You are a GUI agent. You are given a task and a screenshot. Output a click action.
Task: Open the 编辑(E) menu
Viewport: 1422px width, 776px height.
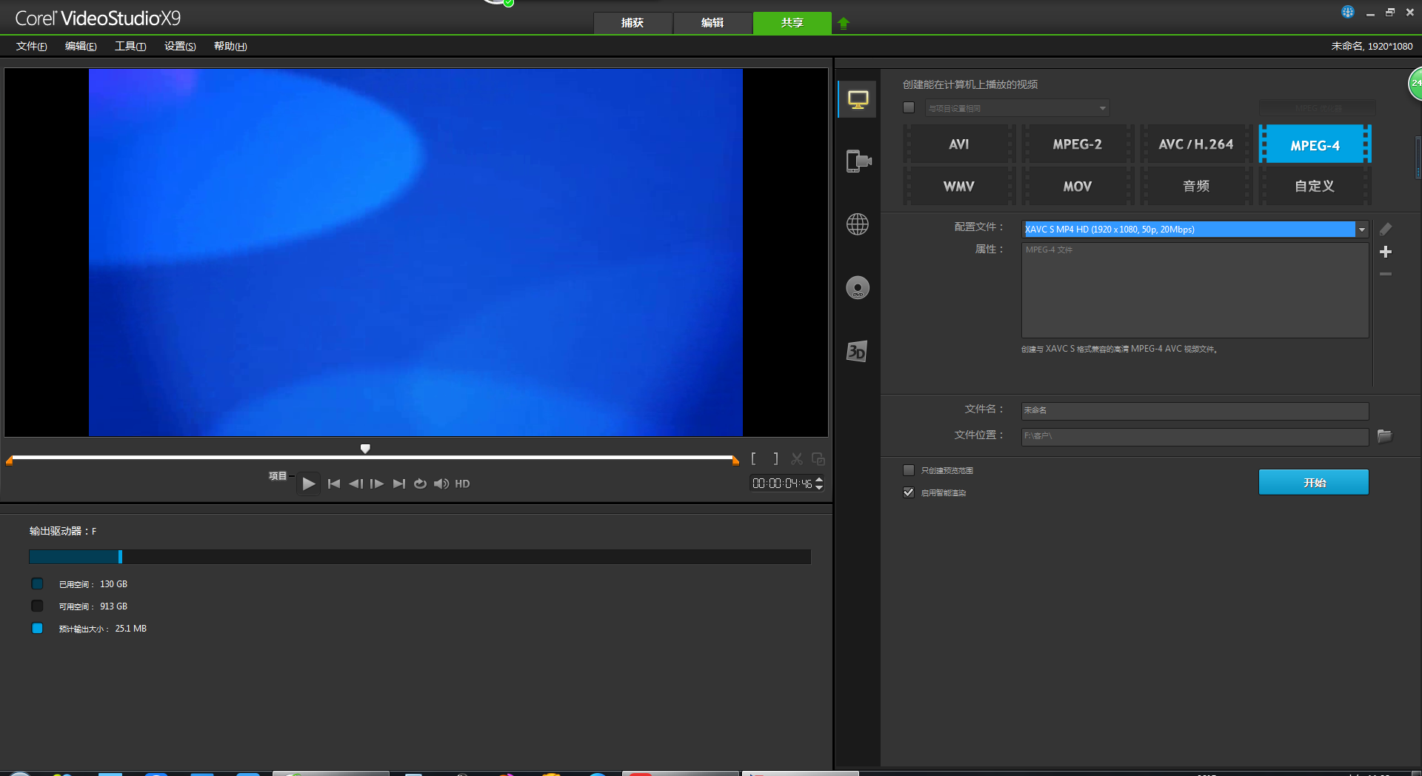(x=81, y=46)
